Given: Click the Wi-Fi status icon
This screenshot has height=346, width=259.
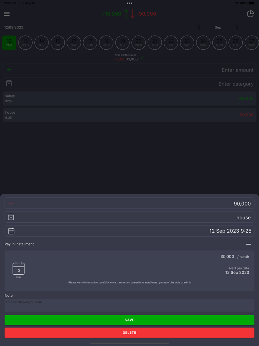Looking at the screenshot, I should pos(236,3).
